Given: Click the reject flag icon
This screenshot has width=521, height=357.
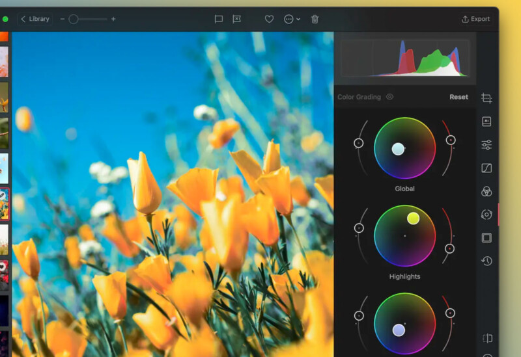Looking at the screenshot, I should pyautogui.click(x=236, y=20).
